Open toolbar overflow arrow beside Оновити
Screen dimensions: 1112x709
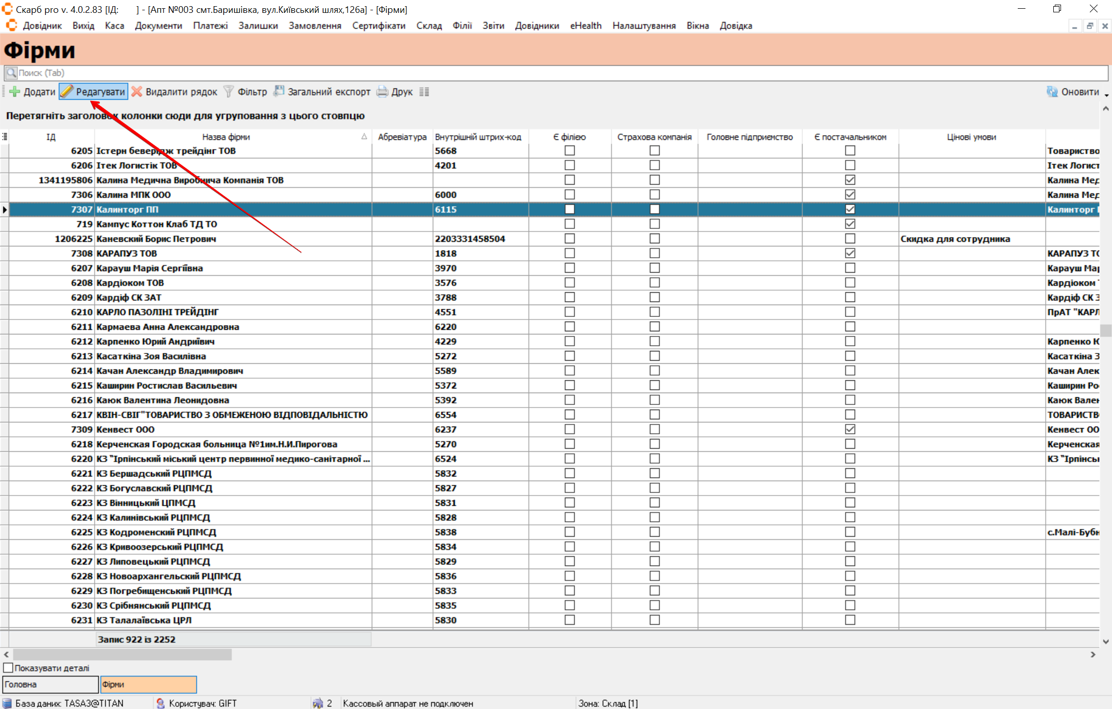point(1106,95)
